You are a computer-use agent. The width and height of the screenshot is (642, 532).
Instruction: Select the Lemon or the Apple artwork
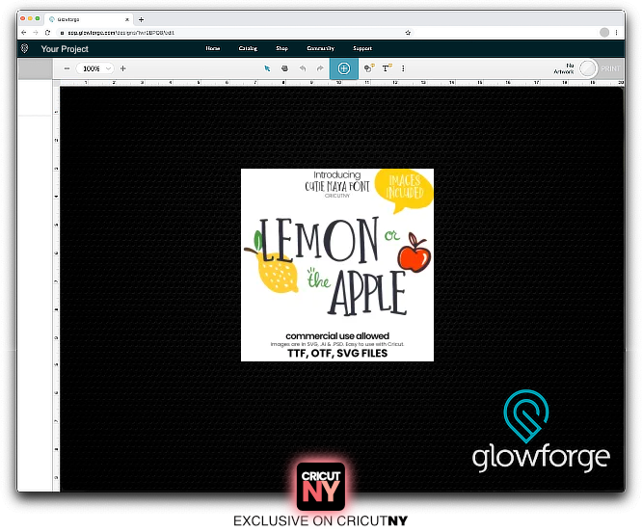(x=337, y=265)
